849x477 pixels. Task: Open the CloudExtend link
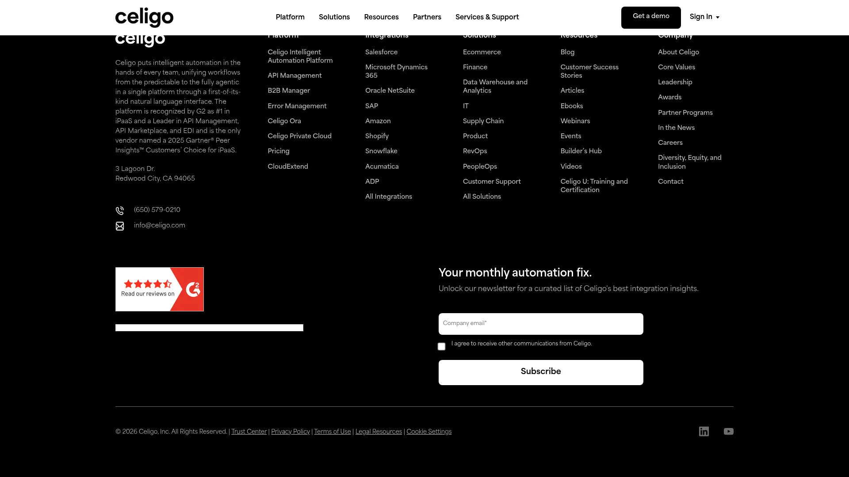[288, 167]
